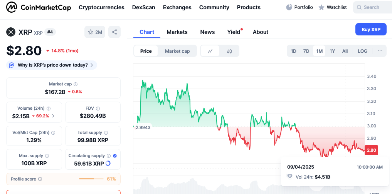
Task: Open Community navigation menu
Action: (214, 7)
